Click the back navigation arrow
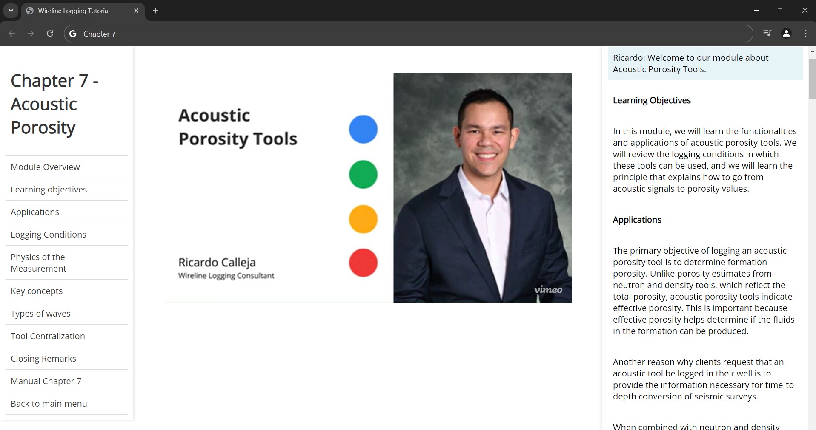Screen dimensions: 816x430 [x=12, y=34]
